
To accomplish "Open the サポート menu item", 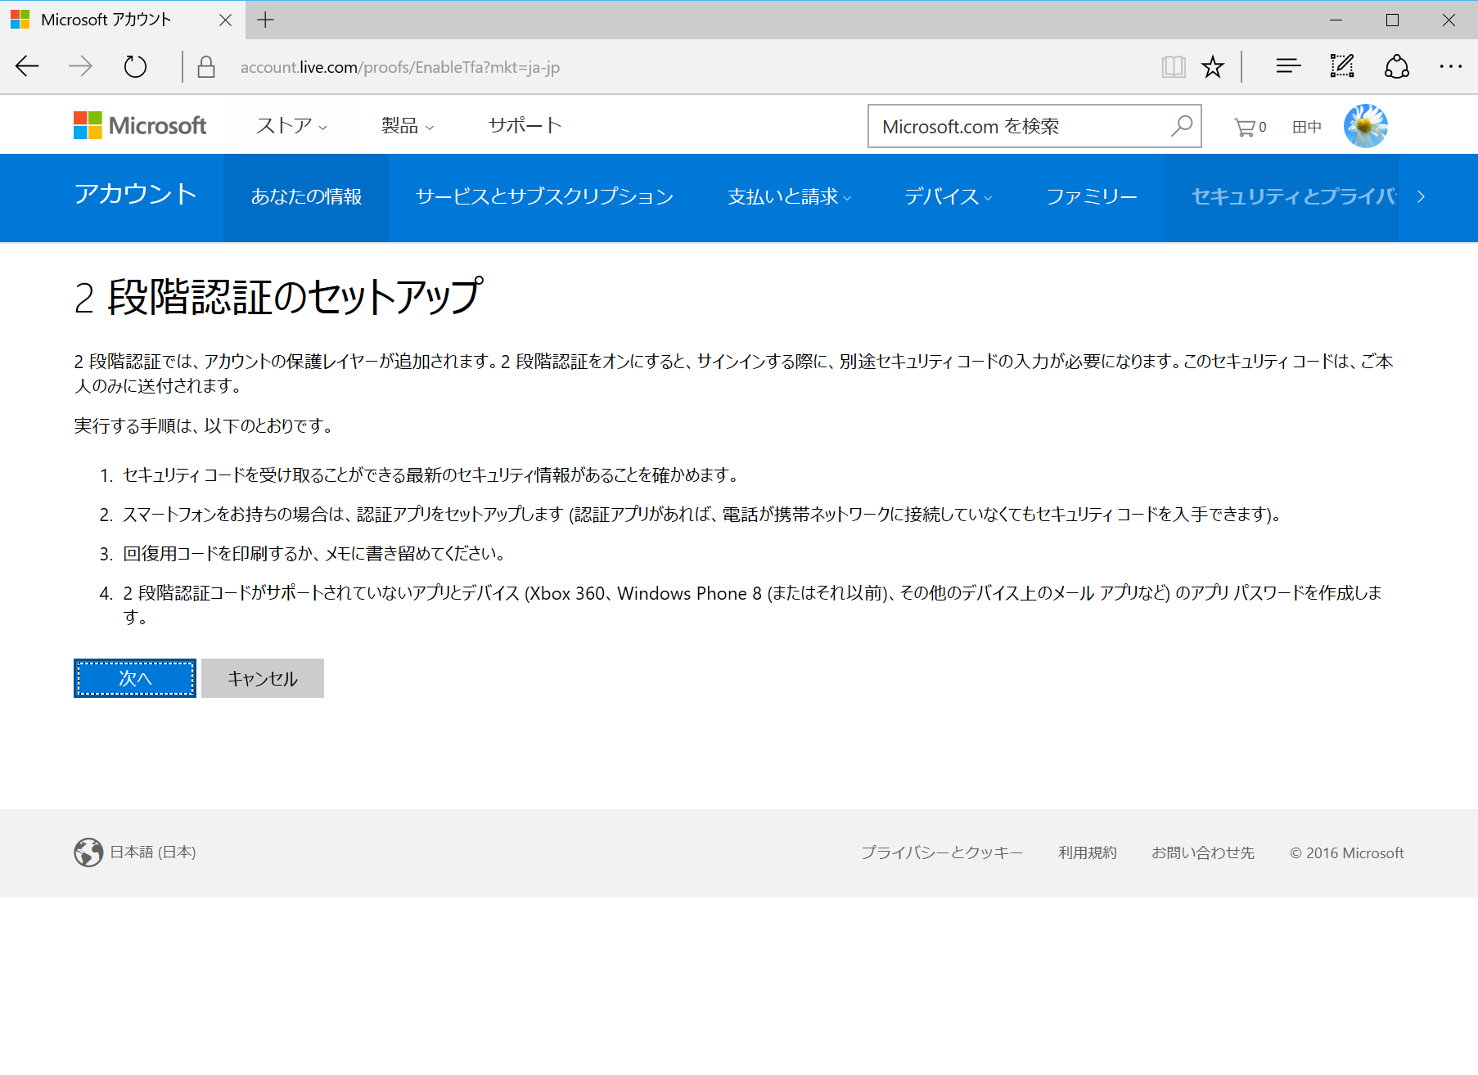I will [x=524, y=125].
